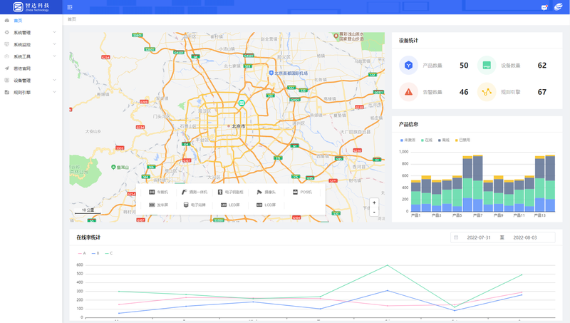Click the 产品信息 panel title
570x323 pixels.
(408, 124)
